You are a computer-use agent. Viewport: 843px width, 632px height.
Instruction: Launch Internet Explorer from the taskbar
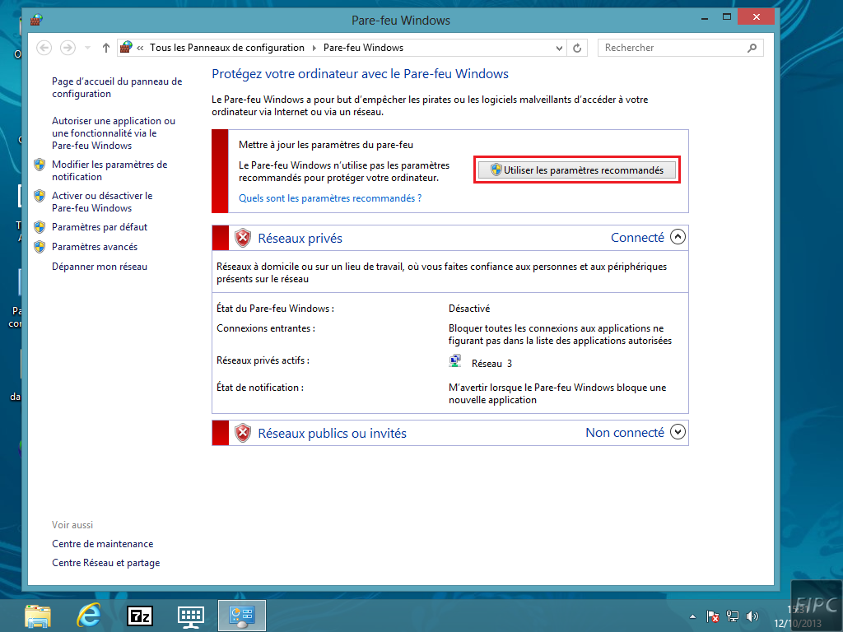[x=88, y=615]
